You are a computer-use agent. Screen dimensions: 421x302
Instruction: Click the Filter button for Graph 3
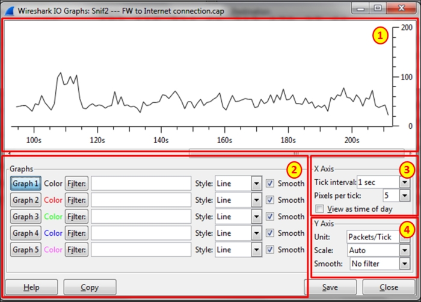click(x=76, y=216)
